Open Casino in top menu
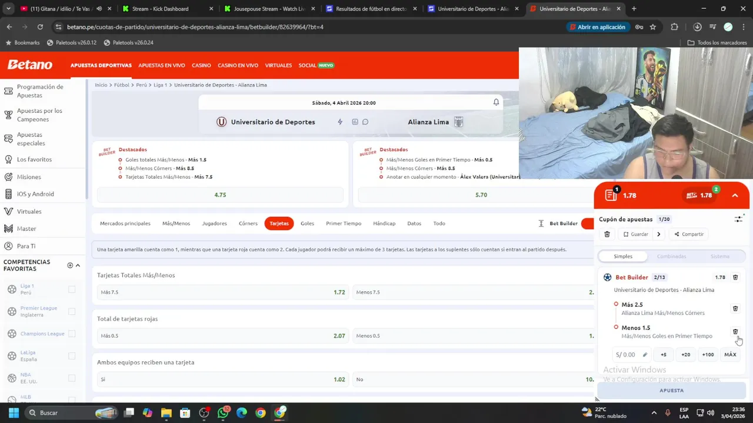753x423 pixels. (x=201, y=65)
